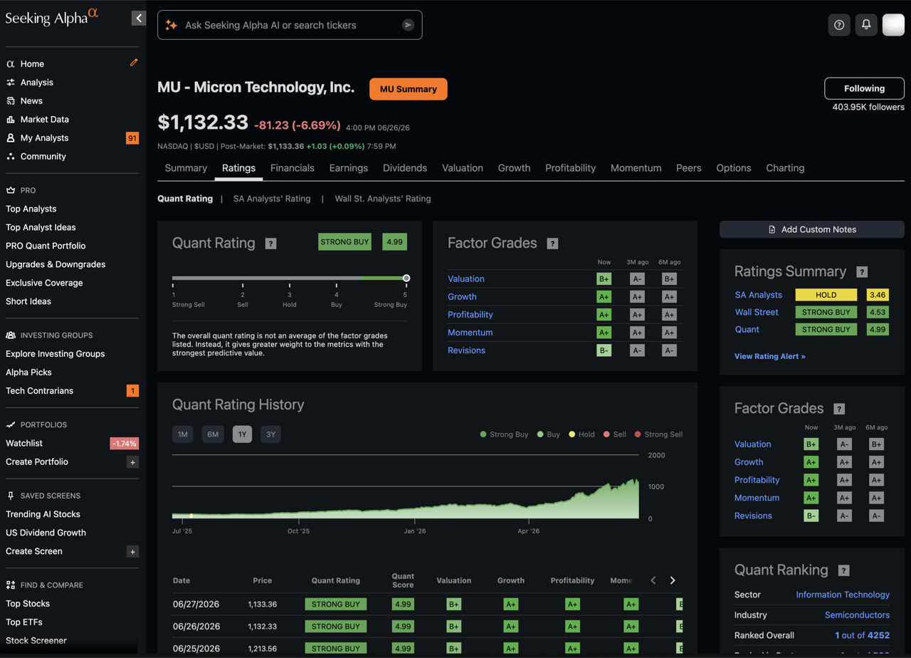Select the 3Y history range

pos(270,434)
